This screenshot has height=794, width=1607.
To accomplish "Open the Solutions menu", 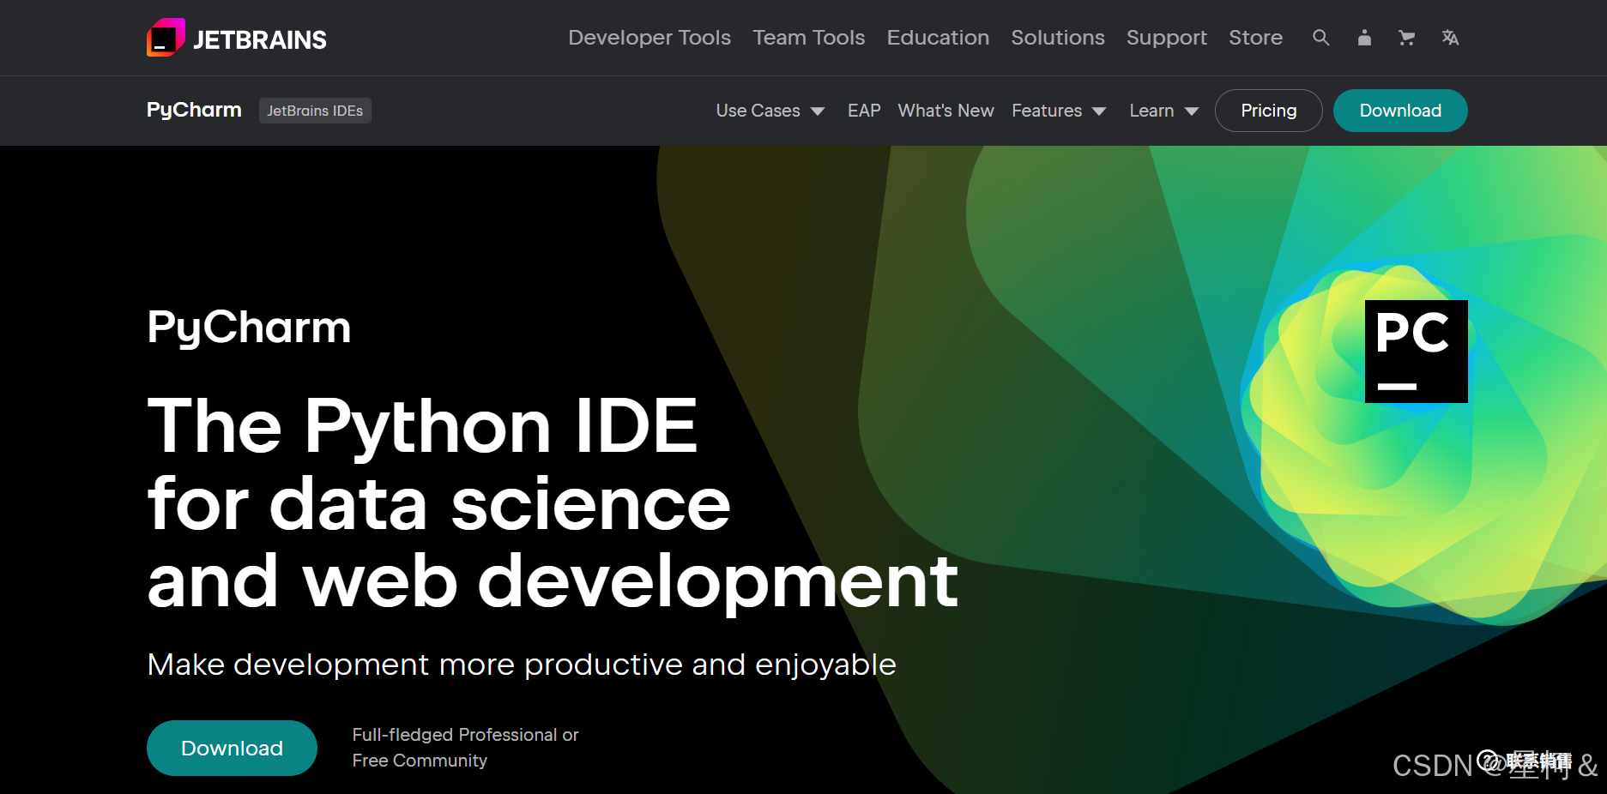I will coord(1057,38).
